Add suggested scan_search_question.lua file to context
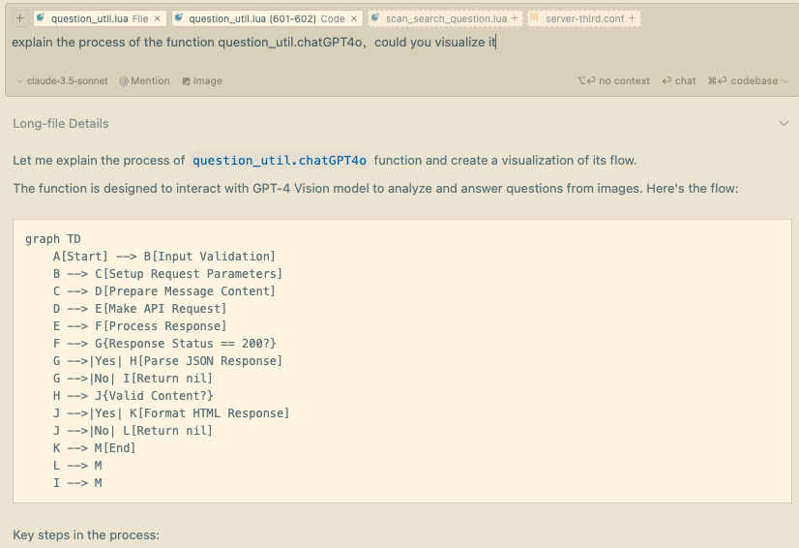 point(514,18)
